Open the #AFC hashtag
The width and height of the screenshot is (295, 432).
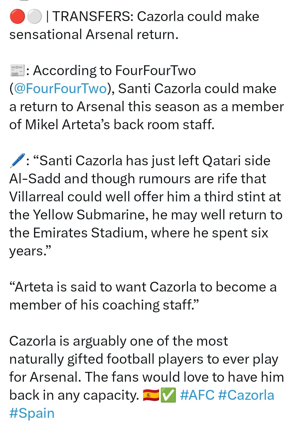197,395
